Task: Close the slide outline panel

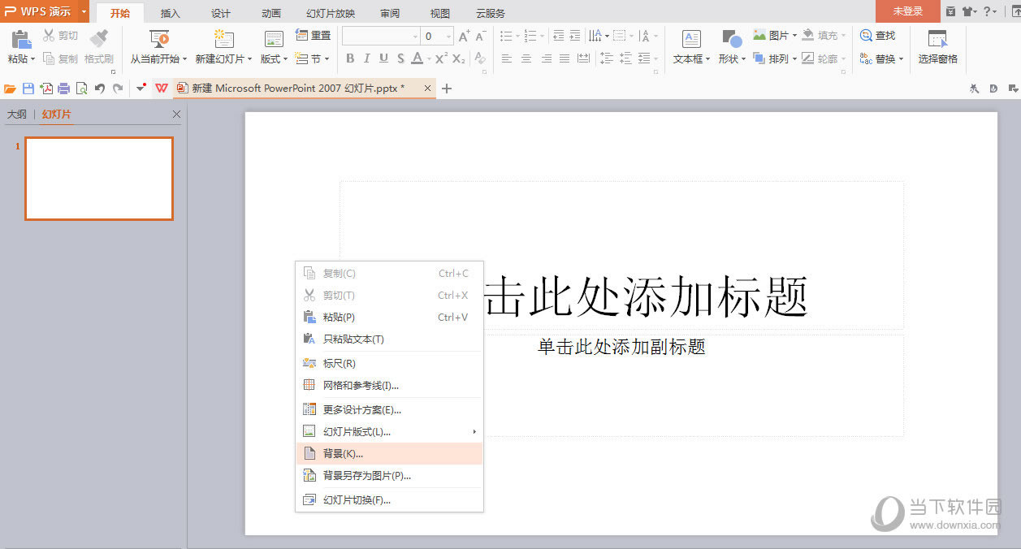Action: [x=177, y=115]
